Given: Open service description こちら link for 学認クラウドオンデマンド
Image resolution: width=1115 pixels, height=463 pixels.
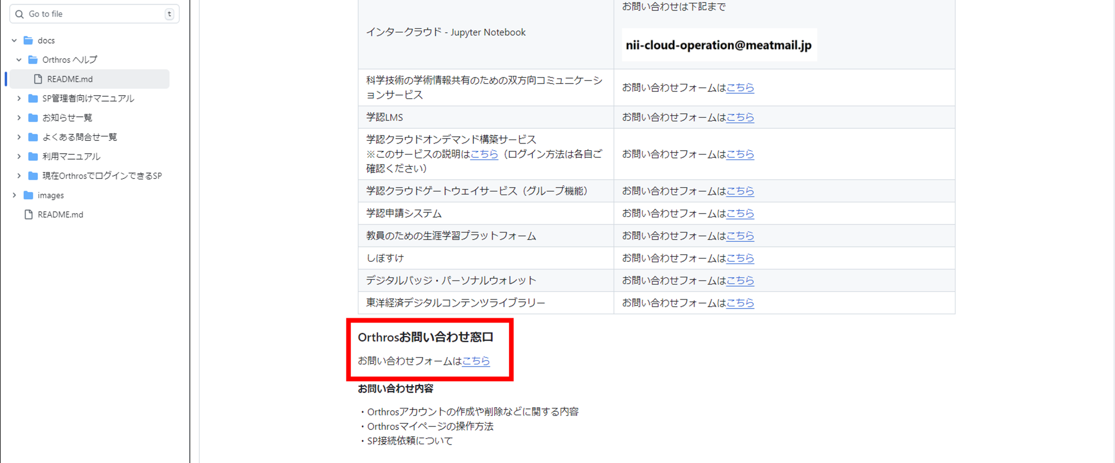Looking at the screenshot, I should point(484,154).
